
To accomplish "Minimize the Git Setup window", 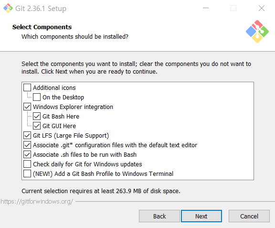I will pos(206,8).
